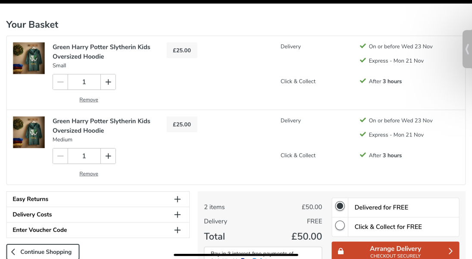The height and width of the screenshot is (259, 472).
Task: Click the Medium hoodie quantity field
Action: pyautogui.click(x=84, y=156)
